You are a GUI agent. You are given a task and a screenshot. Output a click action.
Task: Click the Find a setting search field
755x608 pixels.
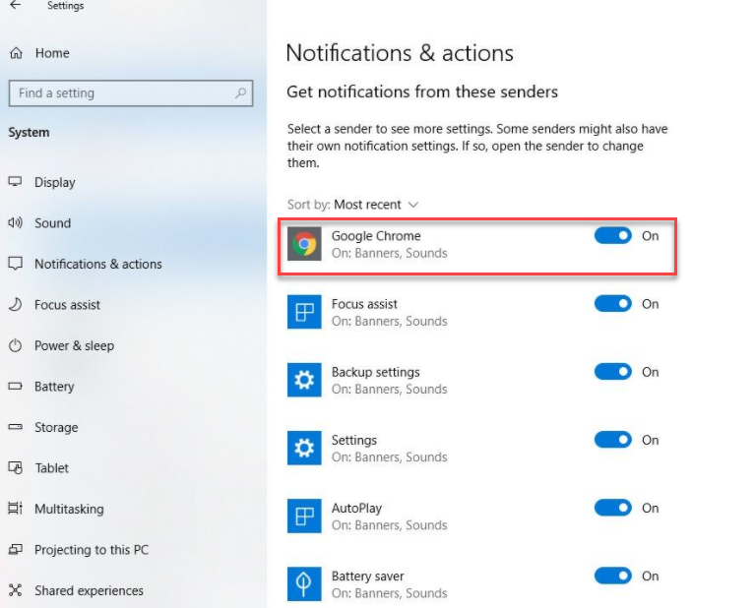[x=131, y=92]
